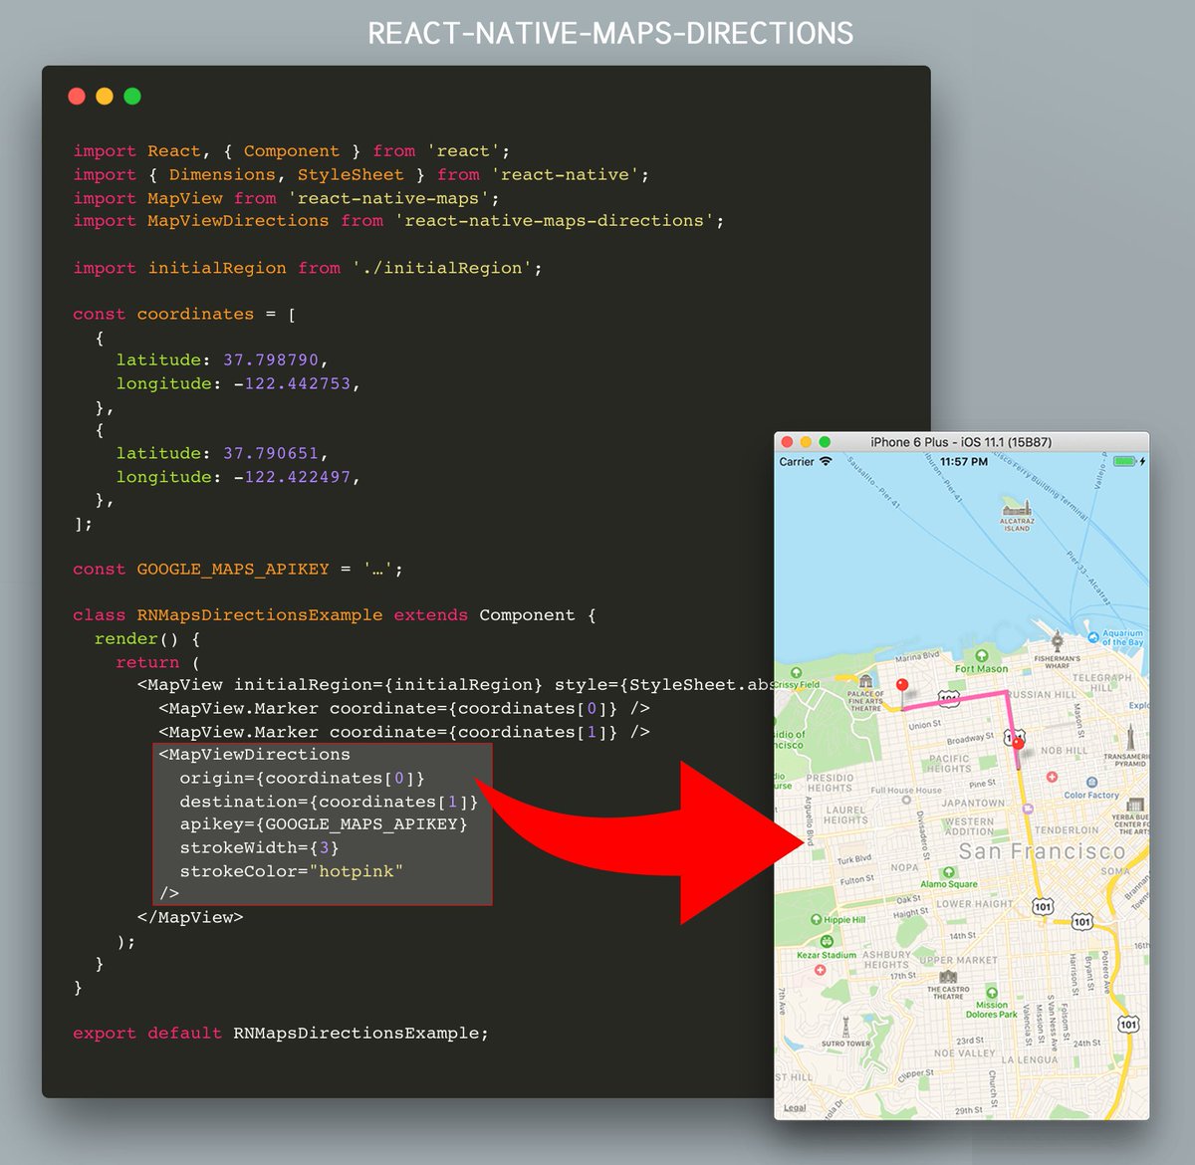Tap the Palace of Fine Arts Theatre icon
Image resolution: width=1195 pixels, height=1165 pixels.
[865, 681]
